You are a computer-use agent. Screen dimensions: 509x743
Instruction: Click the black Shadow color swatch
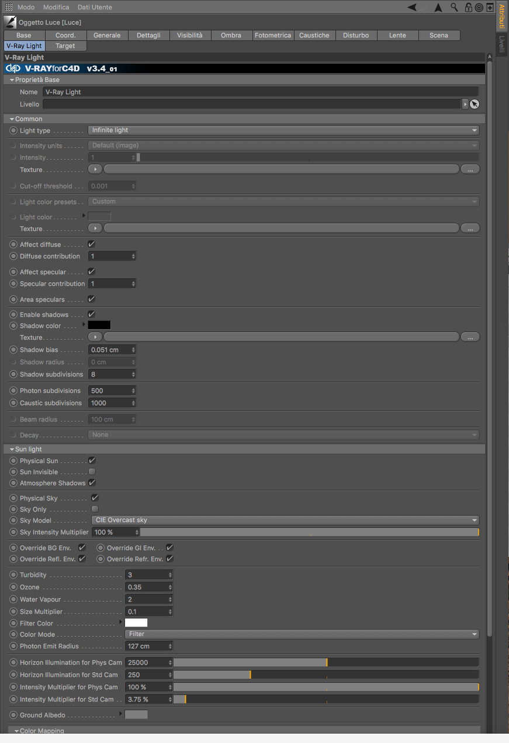tap(99, 325)
